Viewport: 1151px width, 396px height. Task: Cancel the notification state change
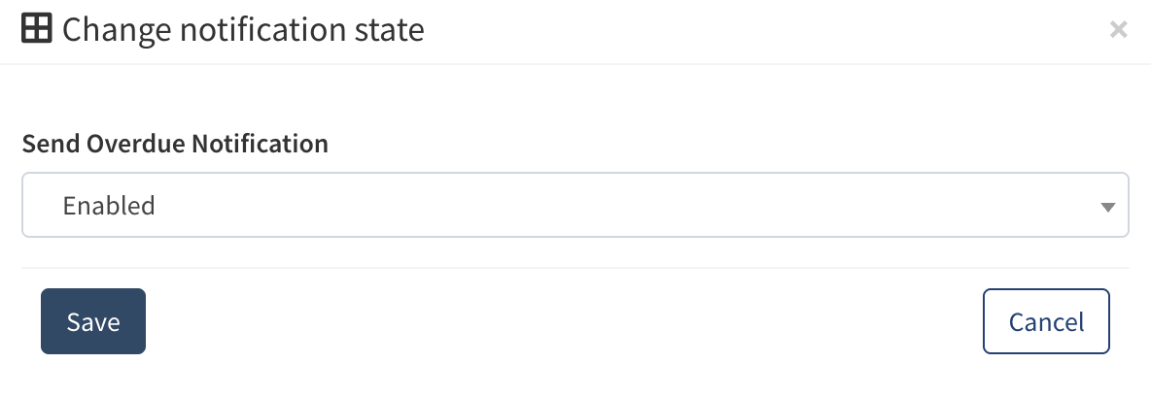click(x=1046, y=321)
